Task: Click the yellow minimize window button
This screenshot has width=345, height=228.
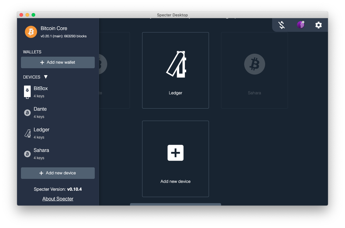Action: click(x=27, y=15)
